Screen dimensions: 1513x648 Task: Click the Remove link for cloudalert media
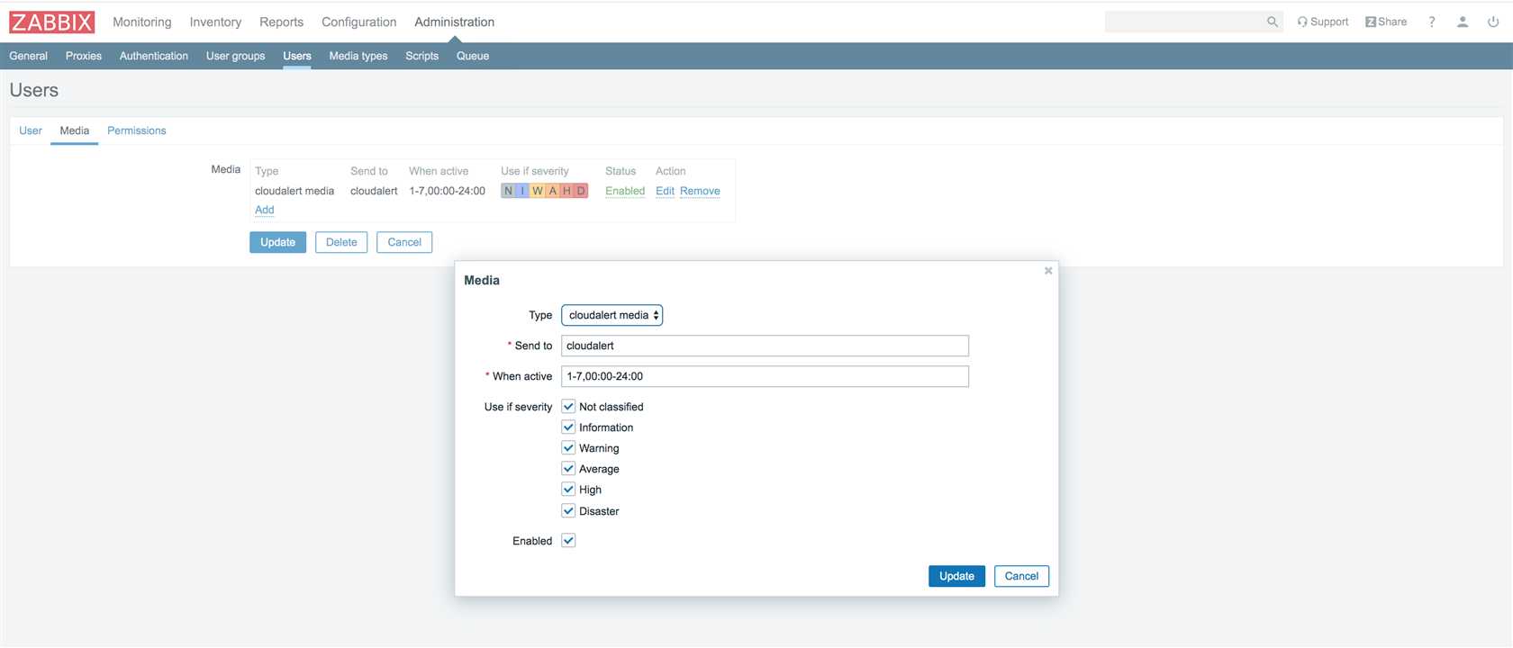(x=700, y=191)
